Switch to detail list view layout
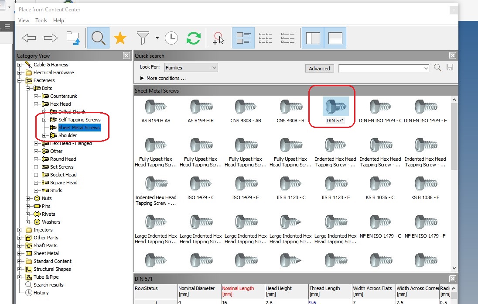This screenshot has width=478, height=304. (x=287, y=38)
